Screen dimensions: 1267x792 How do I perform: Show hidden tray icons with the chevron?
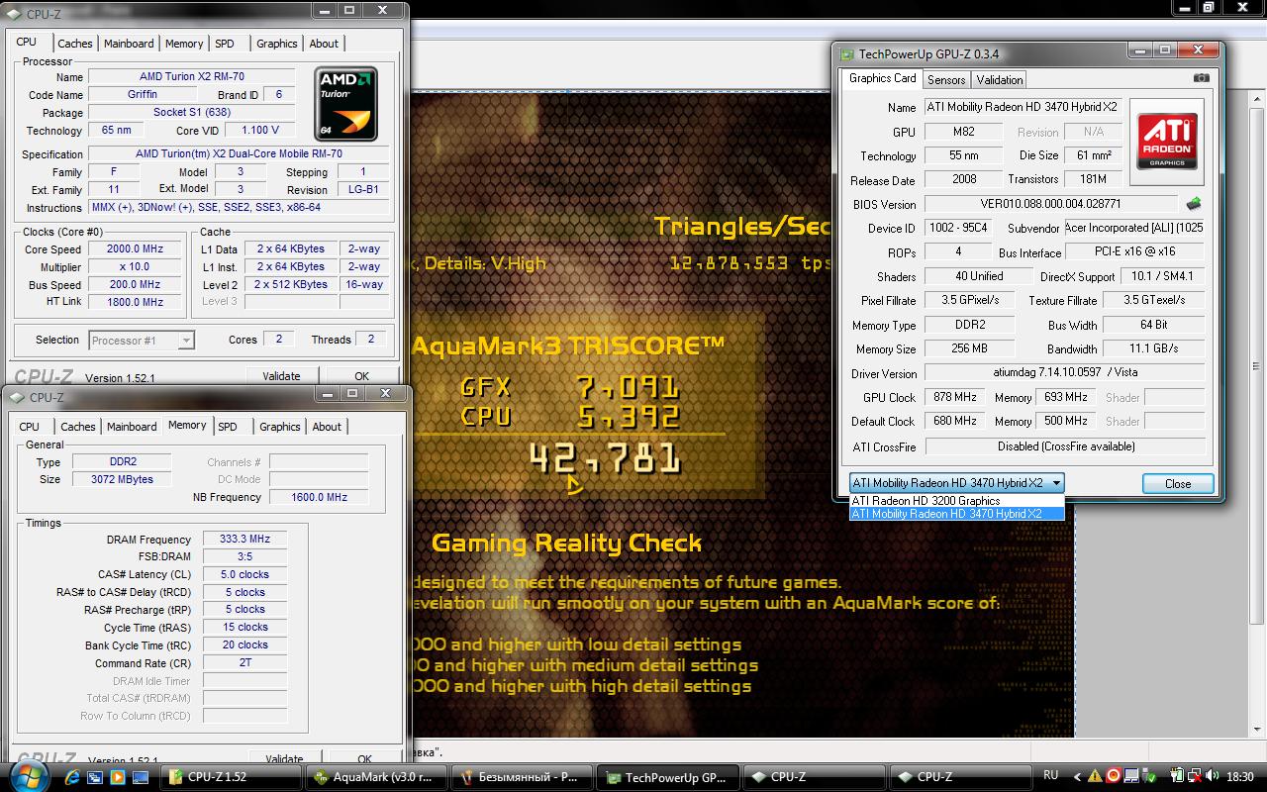1078,777
